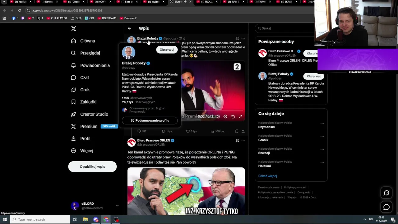Repost the post with 1 tys. reposts

(167, 131)
